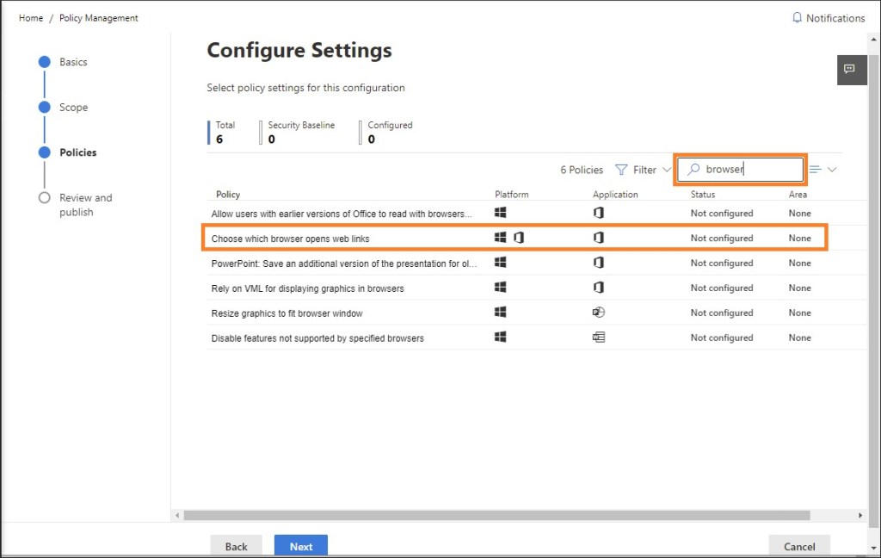This screenshot has height=558, width=881.
Task: Click the Cancel button
Action: tap(799, 546)
